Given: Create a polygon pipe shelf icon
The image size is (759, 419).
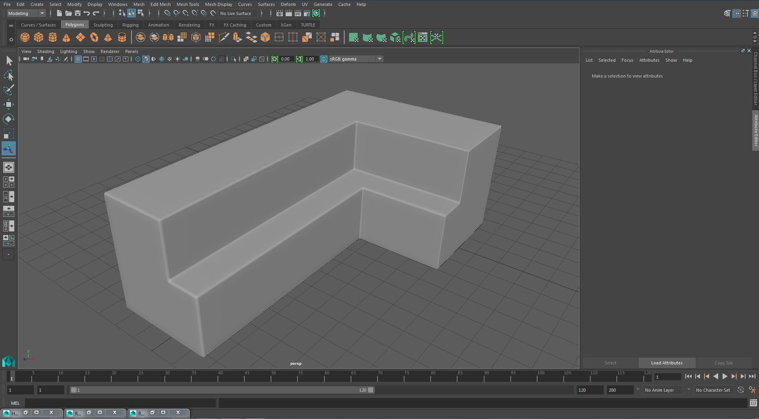Looking at the screenshot, I should tap(122, 38).
